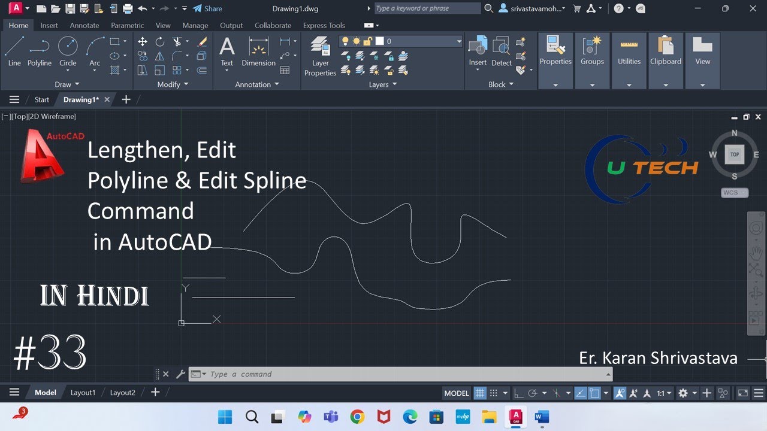The width and height of the screenshot is (767, 431).
Task: Click the Copy tool icon
Action: pyautogui.click(x=143, y=56)
